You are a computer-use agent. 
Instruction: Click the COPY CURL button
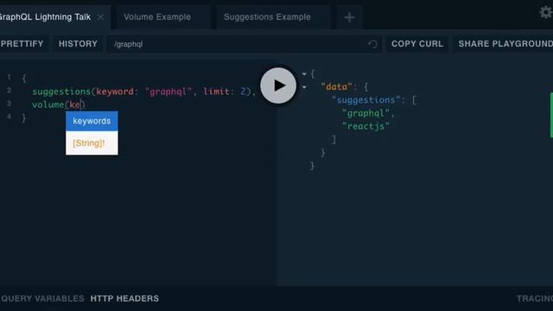(416, 44)
